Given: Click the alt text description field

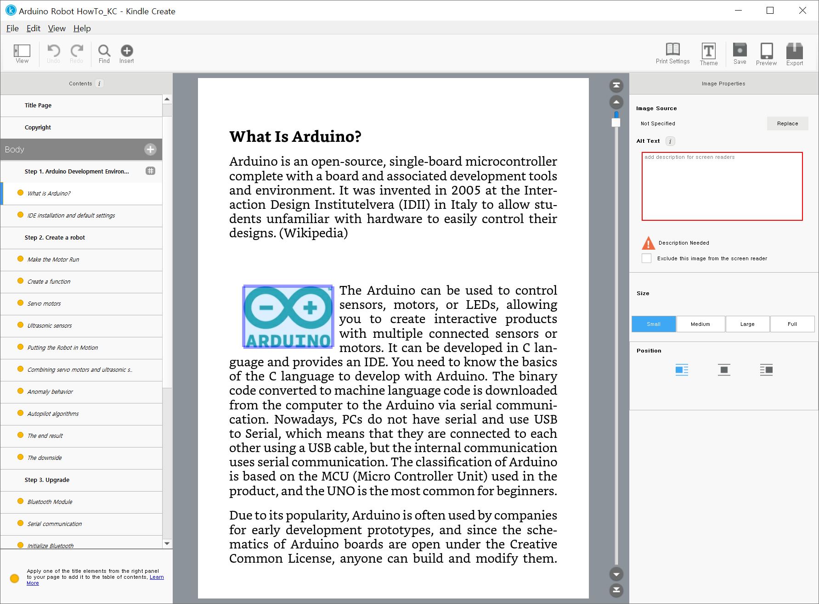Looking at the screenshot, I should [722, 186].
